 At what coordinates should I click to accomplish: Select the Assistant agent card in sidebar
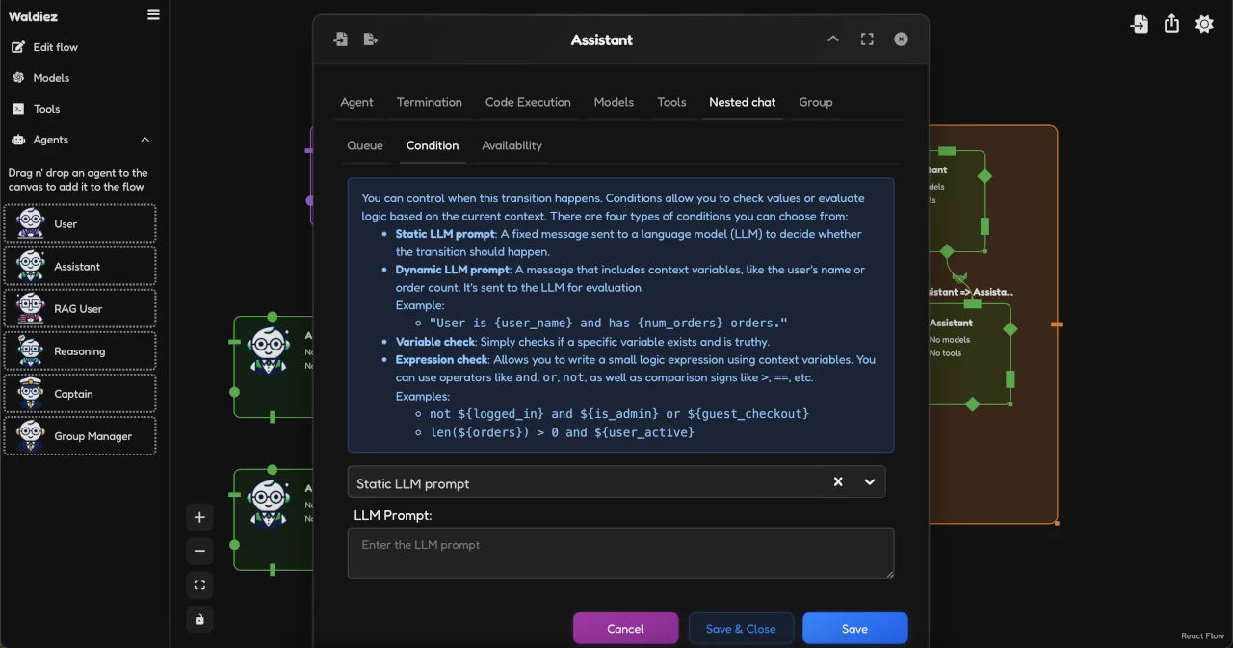80,266
